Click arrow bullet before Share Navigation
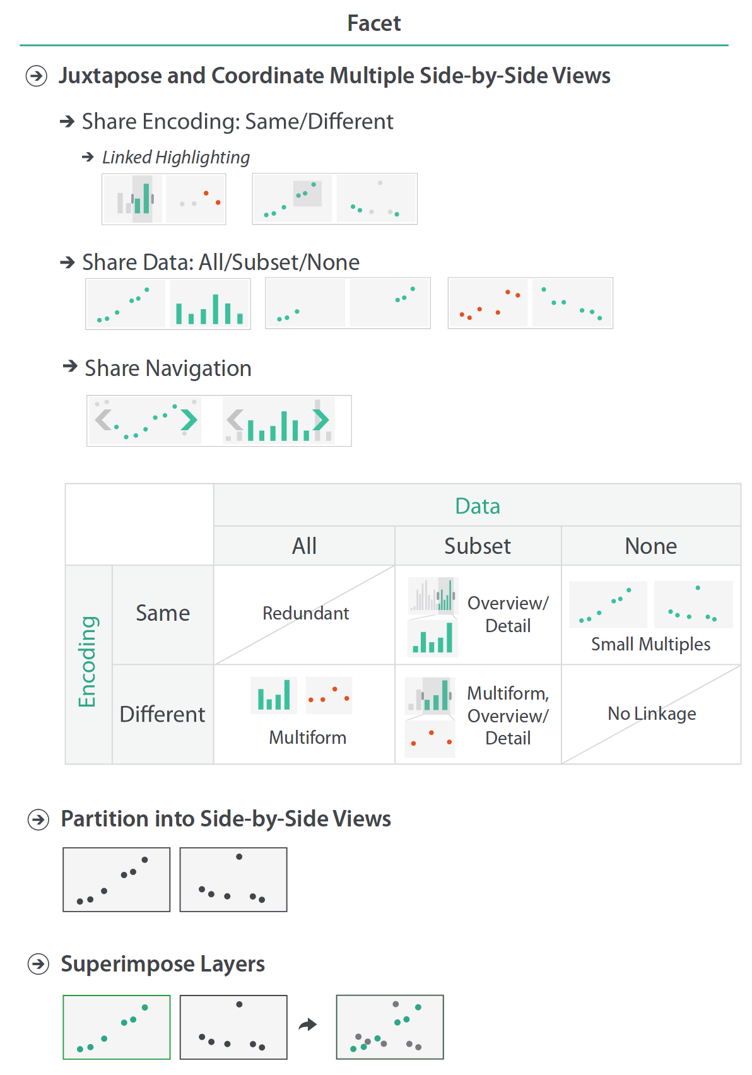This screenshot has width=752, height=1075. (70, 366)
